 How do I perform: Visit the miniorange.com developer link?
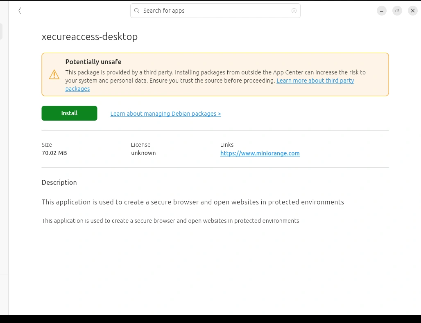260,153
